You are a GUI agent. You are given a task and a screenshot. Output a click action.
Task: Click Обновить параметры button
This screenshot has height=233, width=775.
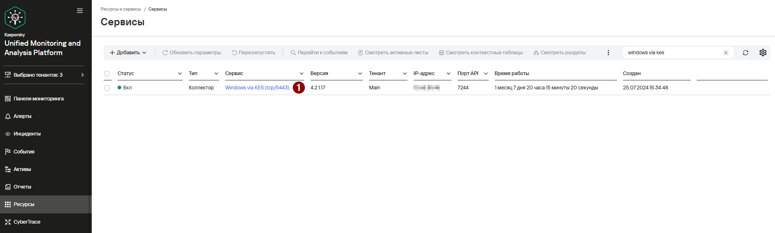click(192, 53)
